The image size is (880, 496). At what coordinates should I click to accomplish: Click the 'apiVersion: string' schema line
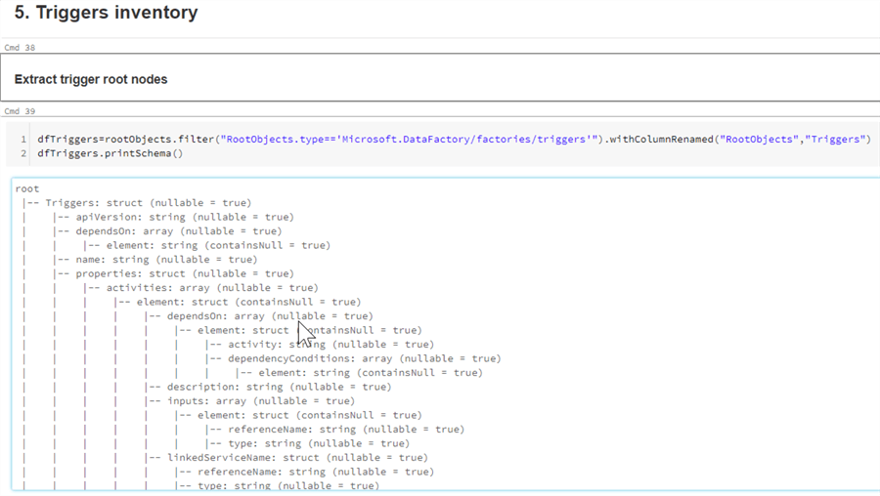point(185,217)
